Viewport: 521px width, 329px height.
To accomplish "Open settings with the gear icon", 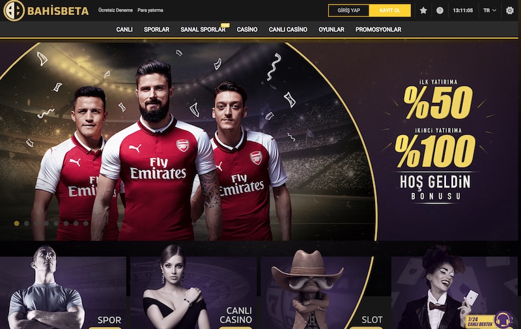I will point(510,10).
